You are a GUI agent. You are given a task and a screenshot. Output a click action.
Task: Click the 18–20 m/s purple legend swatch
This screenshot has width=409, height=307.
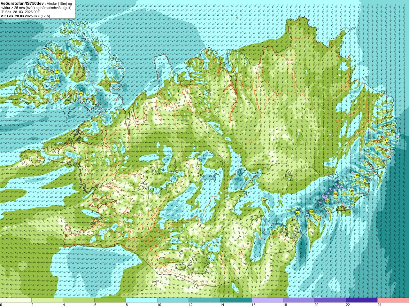point(299,300)
